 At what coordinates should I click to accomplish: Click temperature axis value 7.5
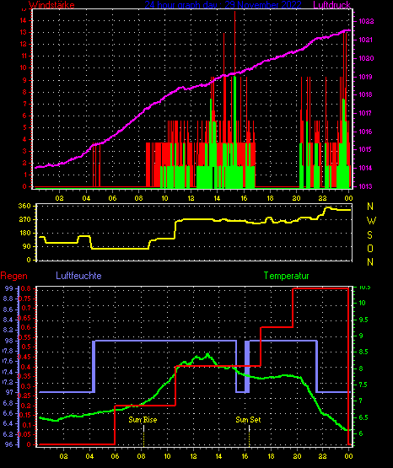click(364, 385)
